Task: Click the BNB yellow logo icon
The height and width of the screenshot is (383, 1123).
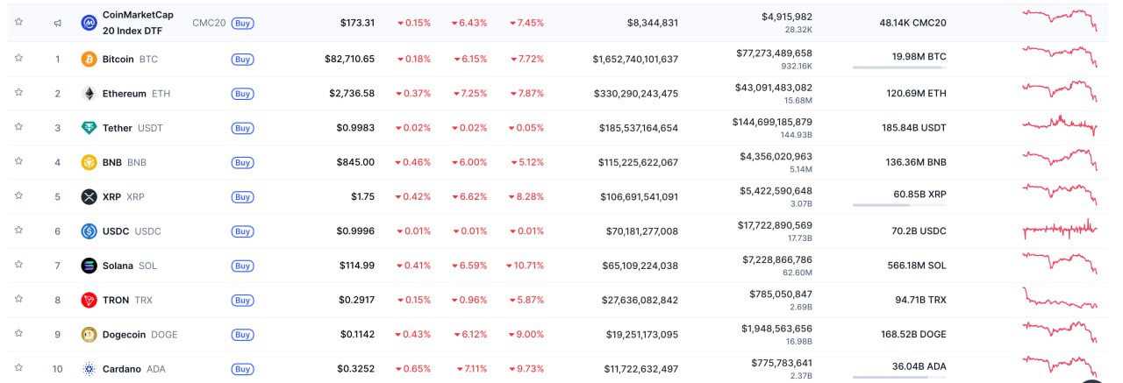Action: point(89,162)
